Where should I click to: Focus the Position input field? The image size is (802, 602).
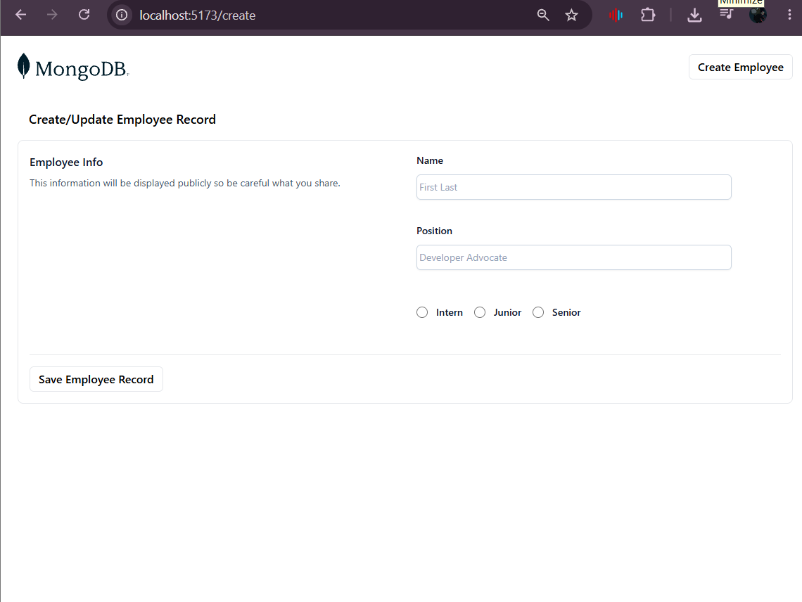tap(573, 257)
